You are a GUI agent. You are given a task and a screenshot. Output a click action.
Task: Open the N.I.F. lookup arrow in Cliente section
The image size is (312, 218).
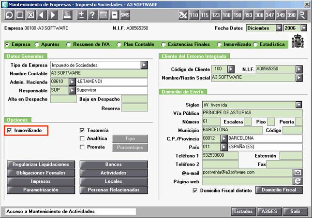click(299, 69)
